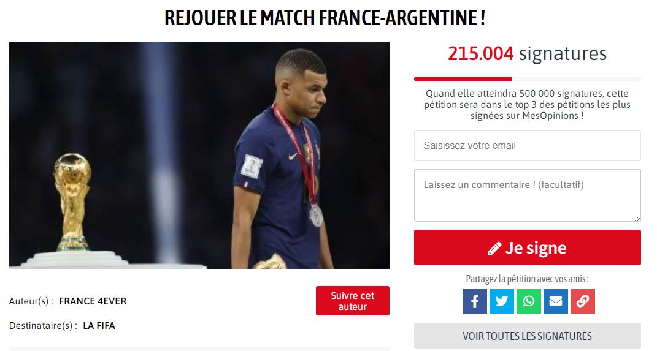Click the Partagez la pétition label
This screenshot has height=351, width=657.
tap(527, 279)
